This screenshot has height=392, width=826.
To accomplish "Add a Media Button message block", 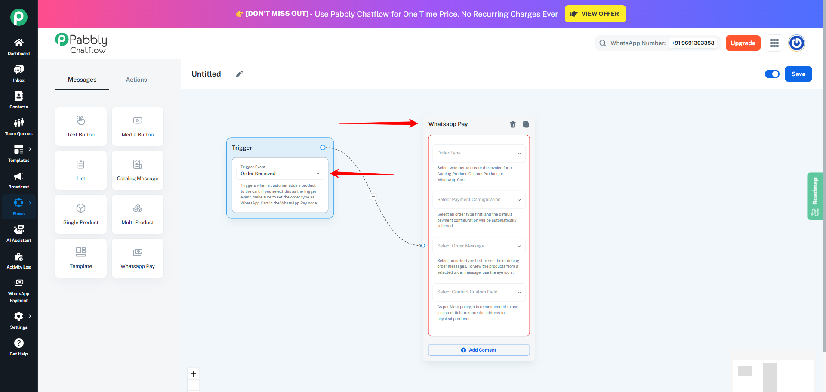I will [x=138, y=127].
